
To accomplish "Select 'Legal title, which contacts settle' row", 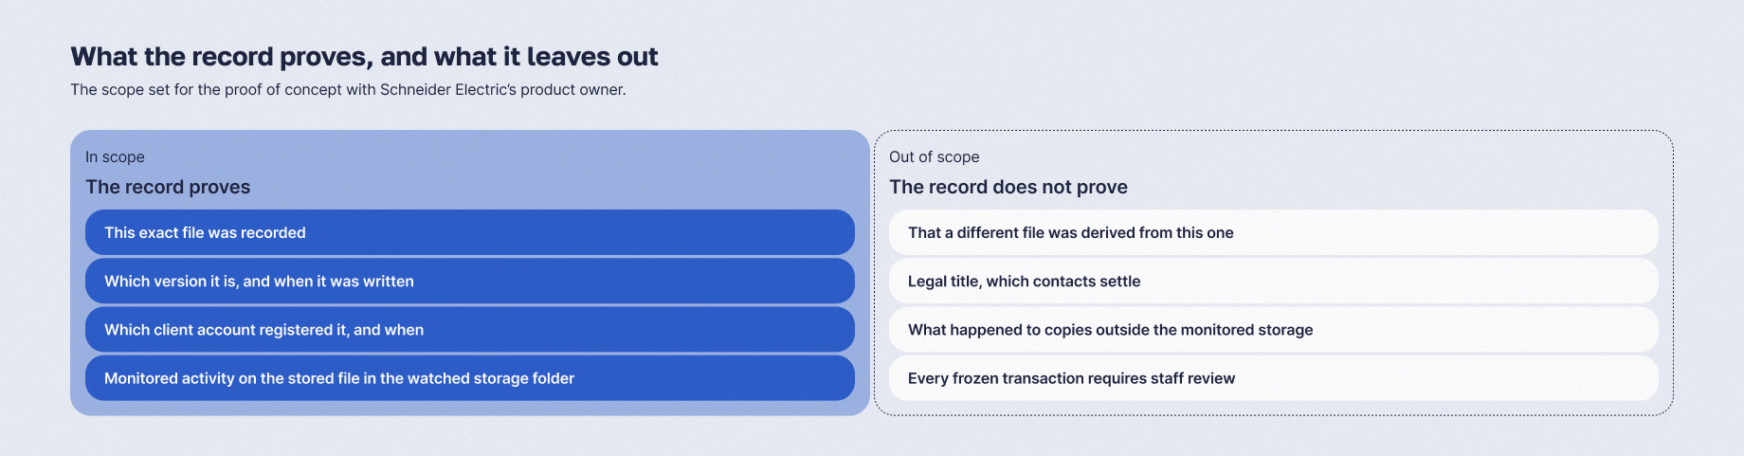I will tap(1274, 281).
